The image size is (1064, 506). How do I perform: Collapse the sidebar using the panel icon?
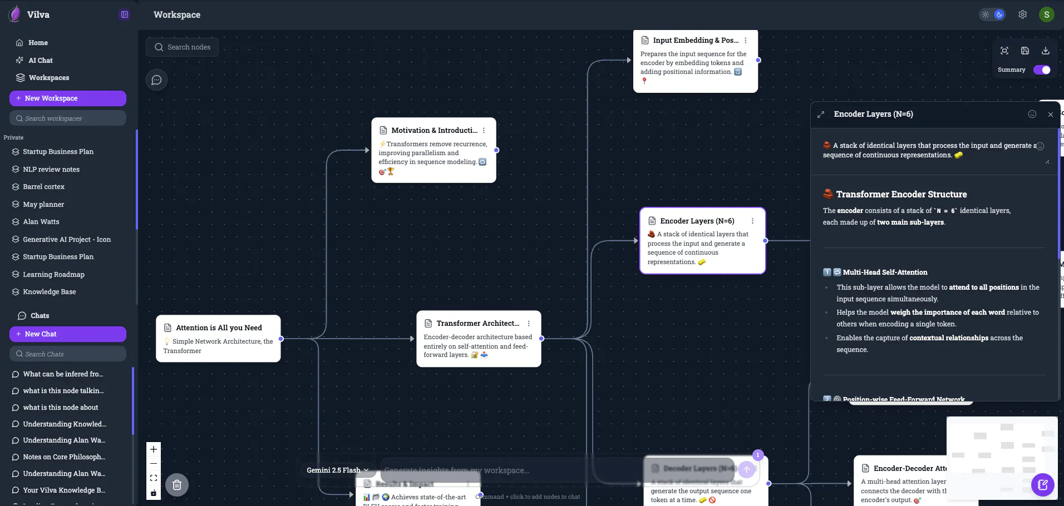pyautogui.click(x=125, y=14)
